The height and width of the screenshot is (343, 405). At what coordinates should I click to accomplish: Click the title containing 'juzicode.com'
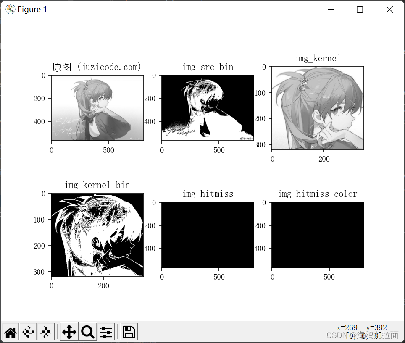tap(97, 67)
